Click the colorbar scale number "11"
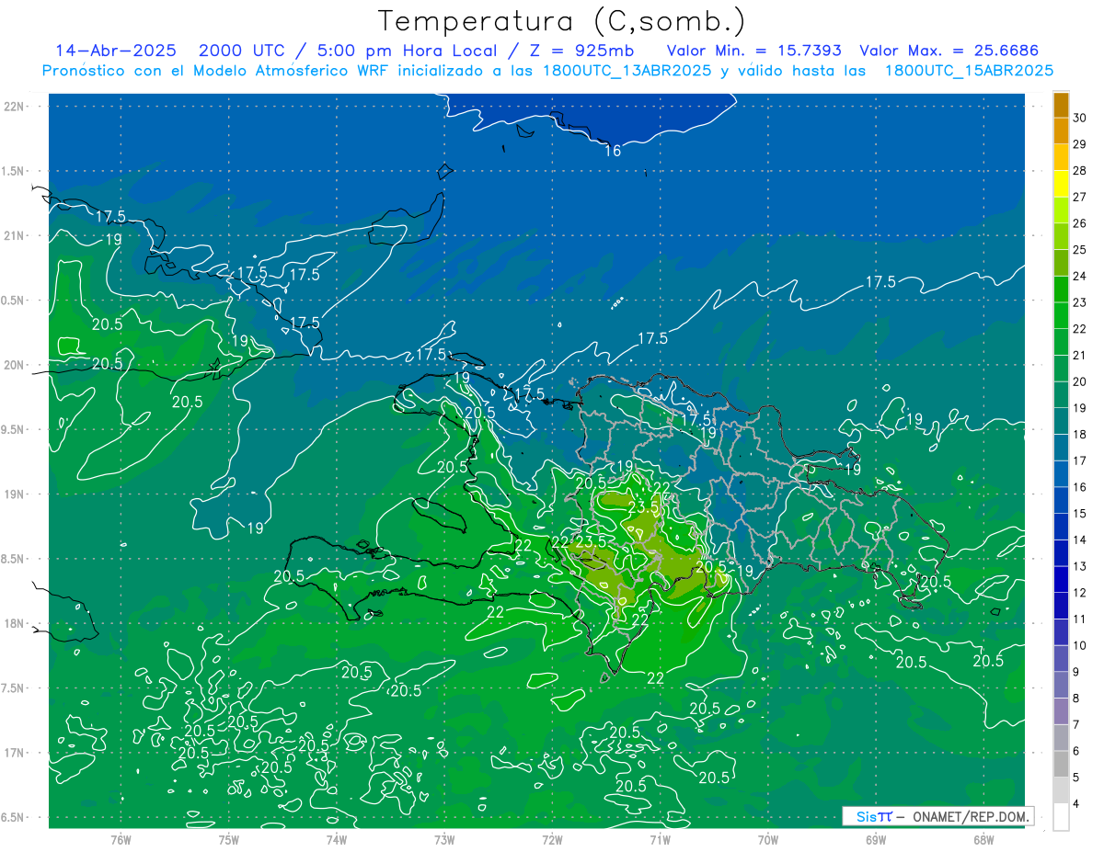 (x=1080, y=619)
